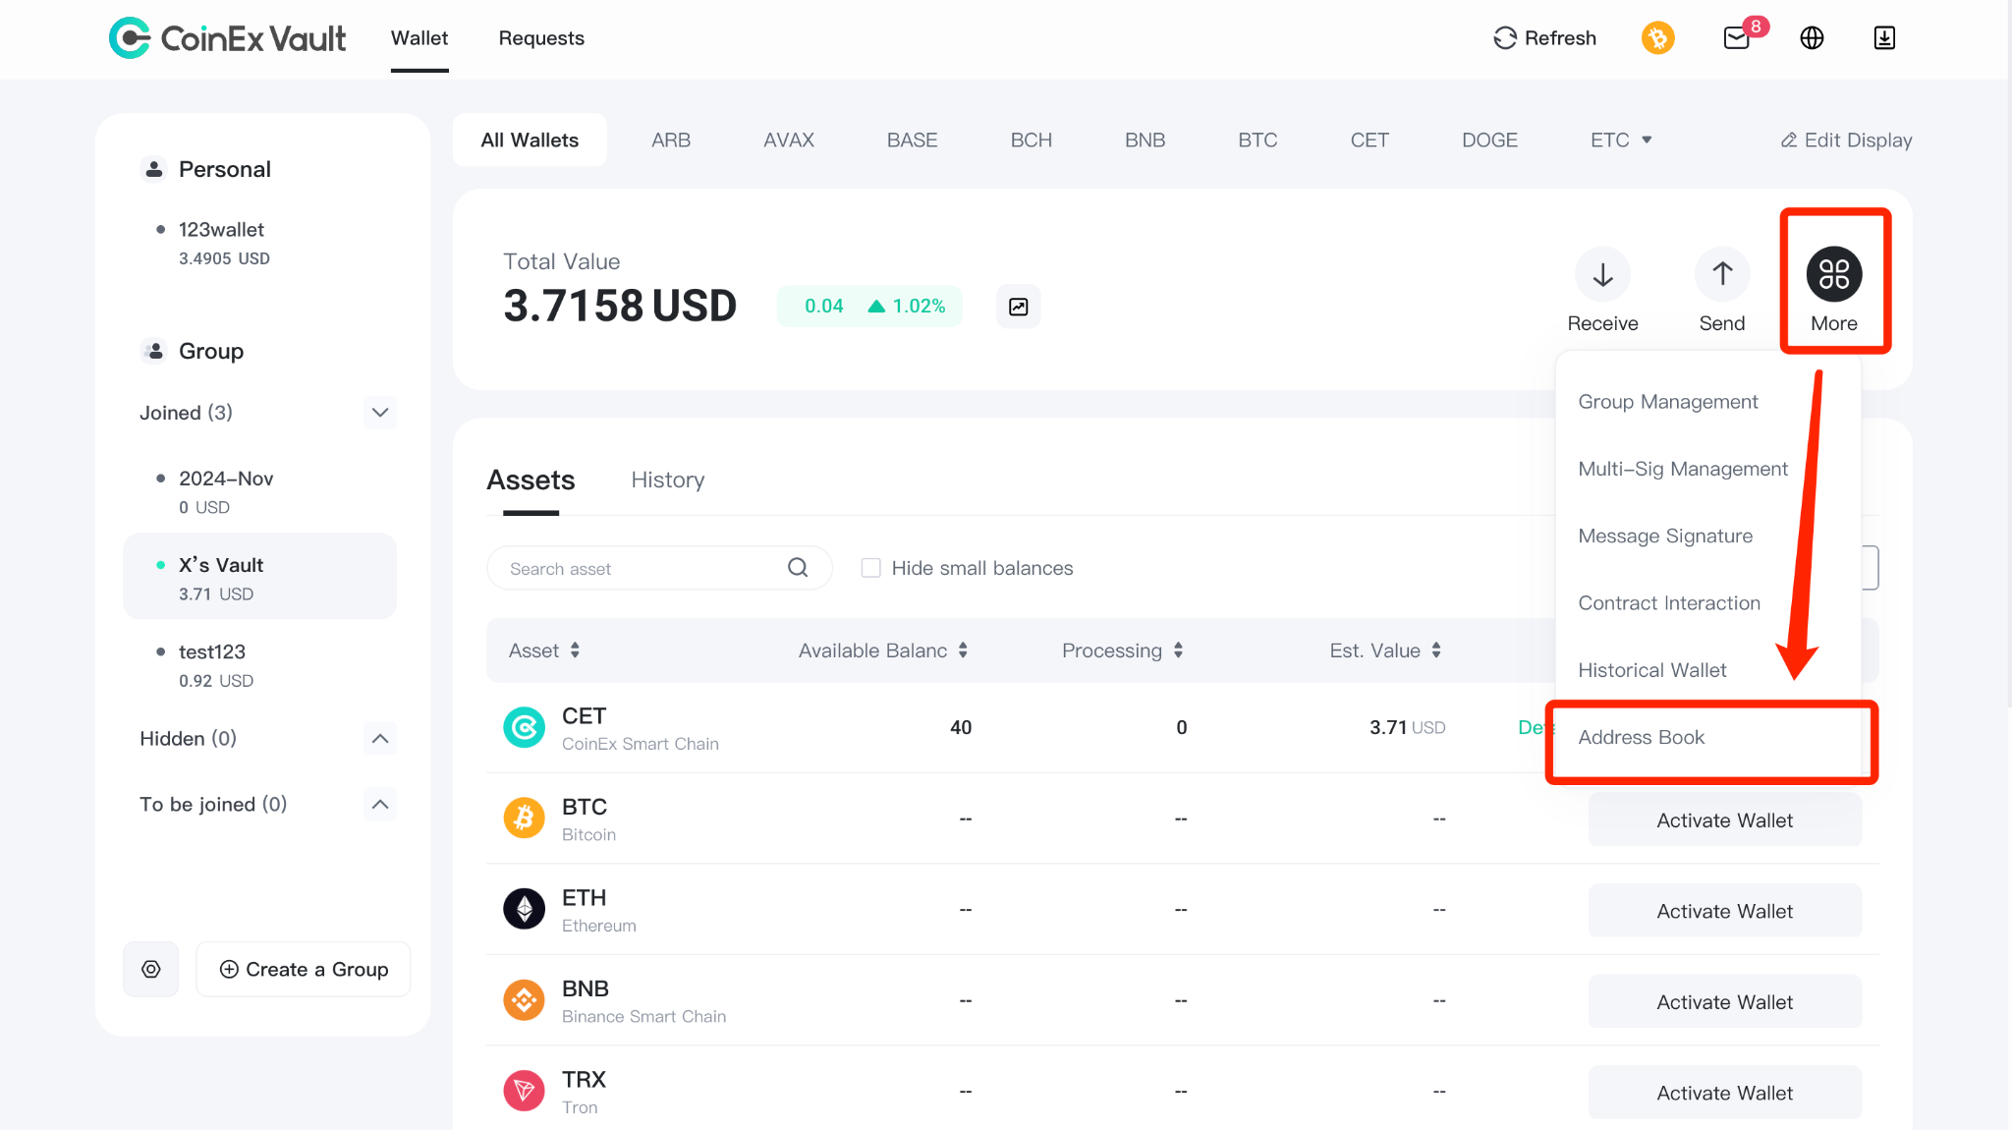
Task: Open the Assets tab
Action: [x=531, y=480]
